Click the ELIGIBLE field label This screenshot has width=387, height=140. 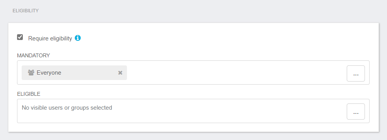click(x=29, y=94)
